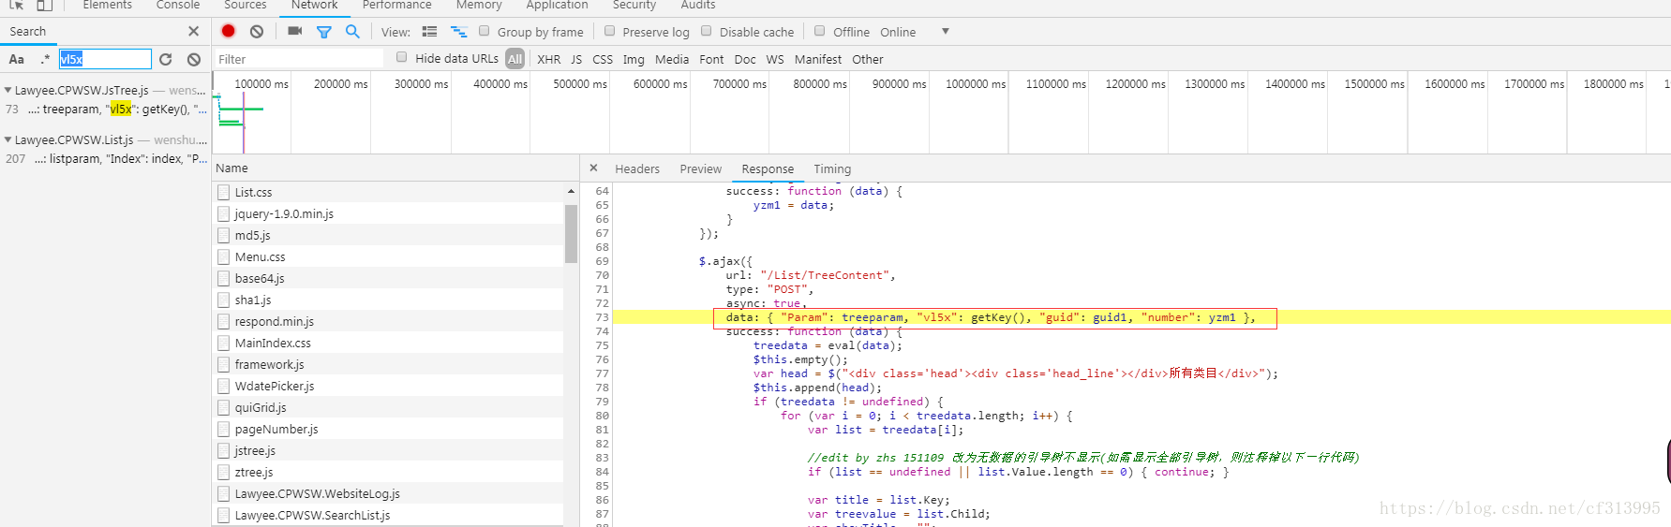Open the Audits panel tab
Image resolution: width=1671 pixels, height=527 pixels.
click(x=698, y=5)
